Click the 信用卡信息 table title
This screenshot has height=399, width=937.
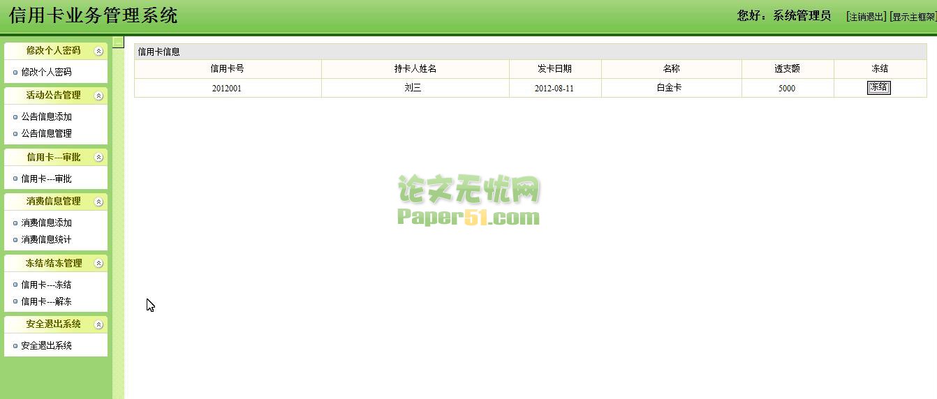pyautogui.click(x=159, y=52)
